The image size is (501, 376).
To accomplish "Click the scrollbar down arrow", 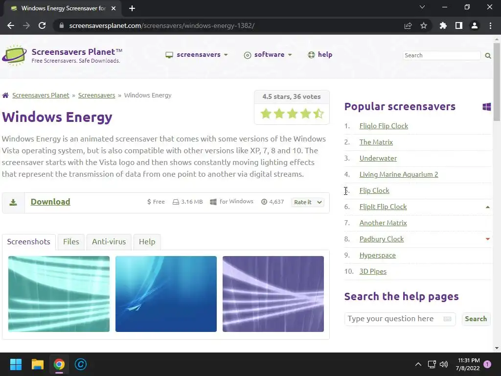I will point(497,348).
